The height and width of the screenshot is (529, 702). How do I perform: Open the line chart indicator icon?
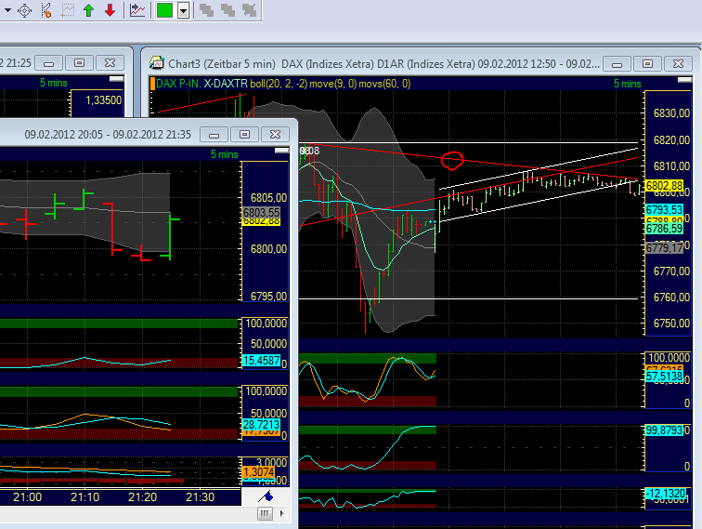tap(137, 10)
